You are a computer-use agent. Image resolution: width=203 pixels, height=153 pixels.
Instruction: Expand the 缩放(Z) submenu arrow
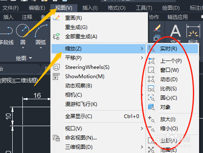142,49
